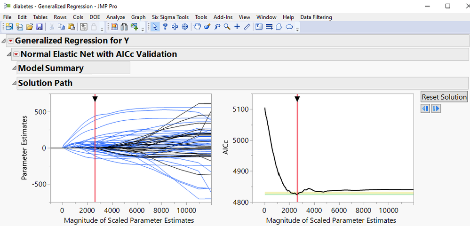Screen dimensions: 470x226
Task: Open file toolbar overflow arrow after lock icon
Action: pyautogui.click(x=102, y=29)
